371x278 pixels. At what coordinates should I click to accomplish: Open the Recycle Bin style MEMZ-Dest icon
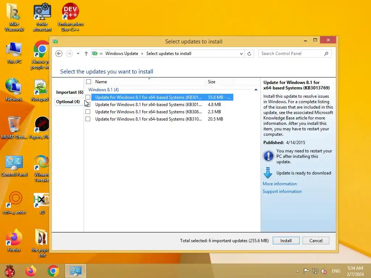pyautogui.click(x=14, y=128)
